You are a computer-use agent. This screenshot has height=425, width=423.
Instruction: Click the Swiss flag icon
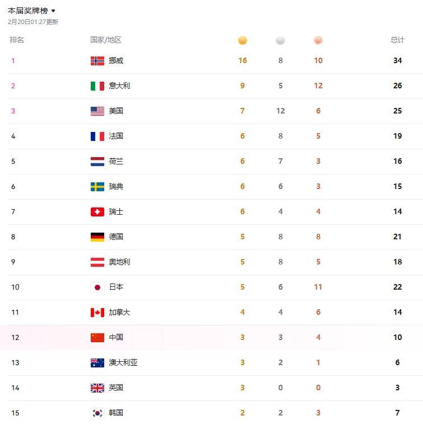[x=97, y=211]
